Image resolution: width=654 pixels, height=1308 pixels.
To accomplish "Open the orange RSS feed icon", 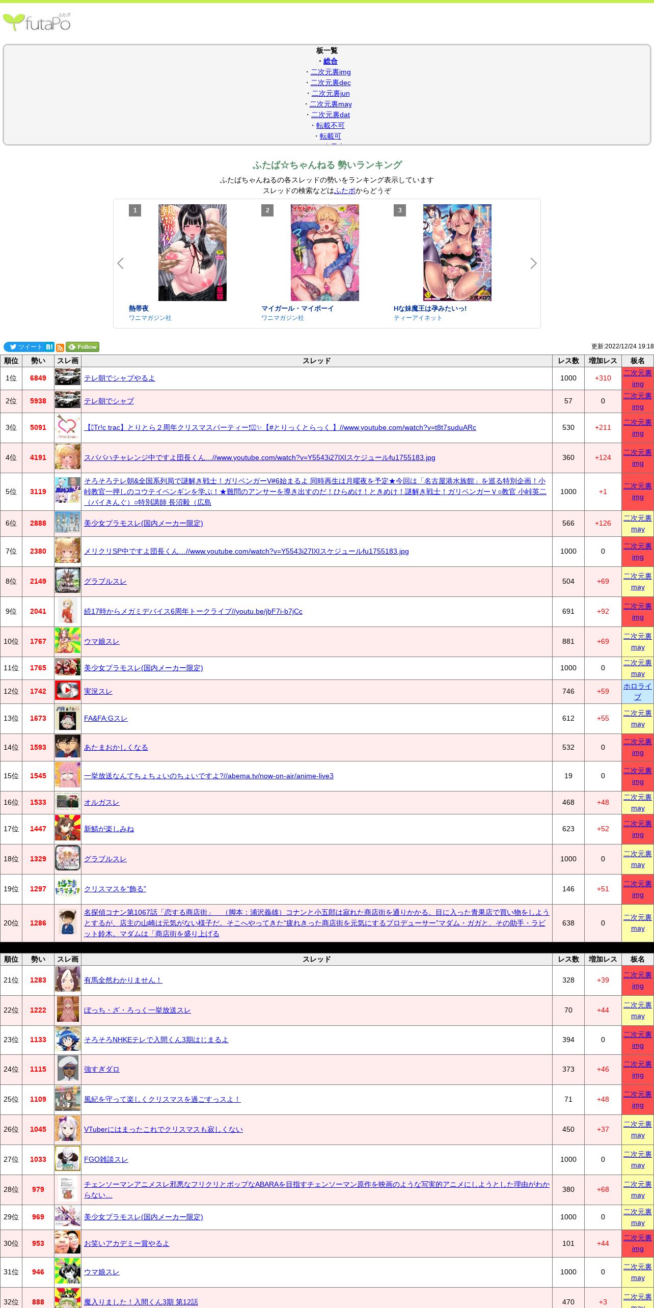I will click(x=60, y=347).
